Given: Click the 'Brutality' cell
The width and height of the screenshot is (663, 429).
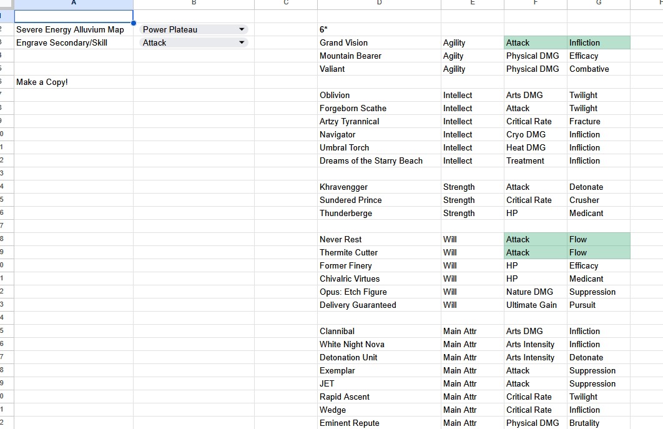Looking at the screenshot, I should tap(599, 423).
